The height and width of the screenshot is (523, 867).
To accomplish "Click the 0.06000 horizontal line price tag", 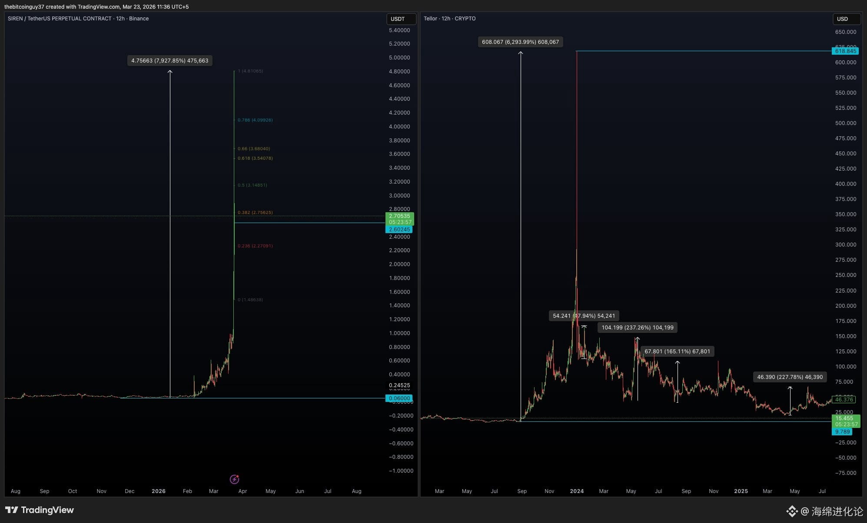I will click(399, 398).
